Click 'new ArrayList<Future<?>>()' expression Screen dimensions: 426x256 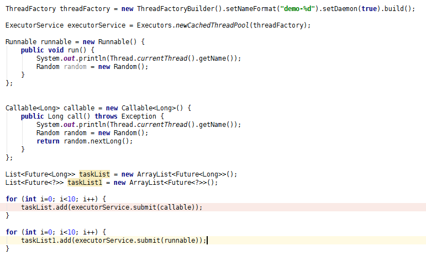(x=164, y=183)
